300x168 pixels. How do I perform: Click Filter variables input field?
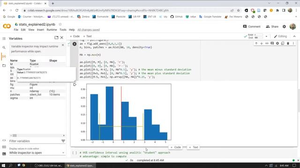pos(34,141)
